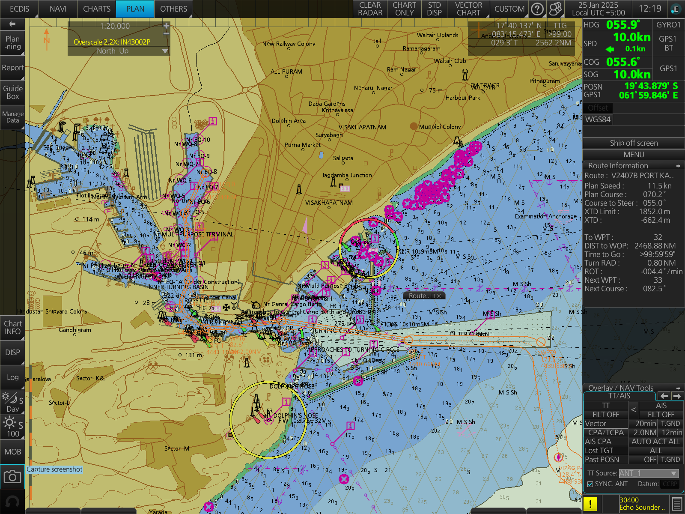Image resolution: width=685 pixels, height=514 pixels.
Task: Open the North Up orientation dropdown
Action: [119, 51]
